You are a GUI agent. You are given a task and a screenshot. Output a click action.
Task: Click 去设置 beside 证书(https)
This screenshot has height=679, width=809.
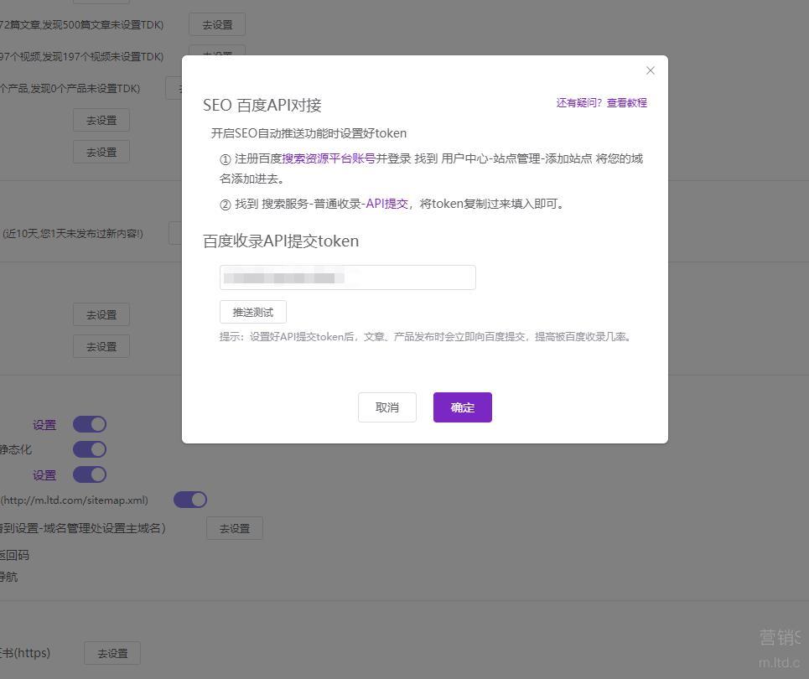pos(112,653)
